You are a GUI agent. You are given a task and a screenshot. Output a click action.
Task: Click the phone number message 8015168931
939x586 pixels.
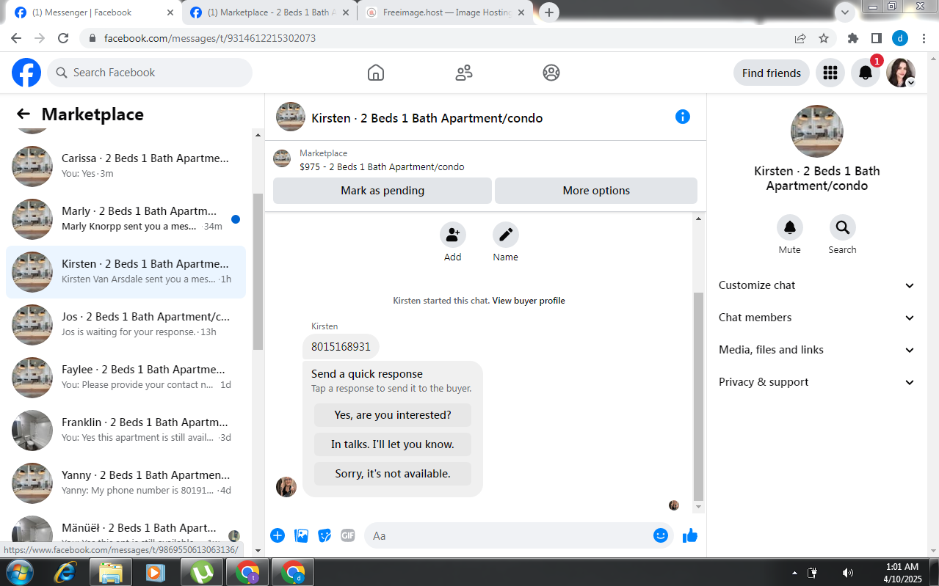point(341,346)
